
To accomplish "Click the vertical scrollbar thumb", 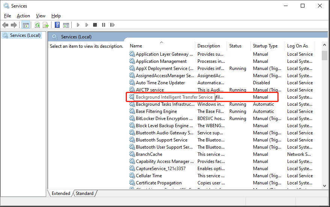I will pyautogui.click(x=324, y=55).
